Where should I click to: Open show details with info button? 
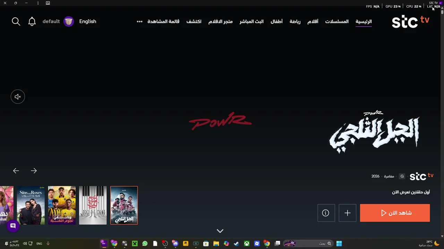[326, 213]
